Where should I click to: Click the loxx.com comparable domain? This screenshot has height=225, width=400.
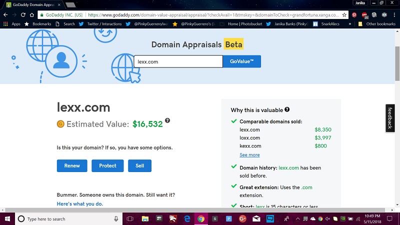coord(249,138)
